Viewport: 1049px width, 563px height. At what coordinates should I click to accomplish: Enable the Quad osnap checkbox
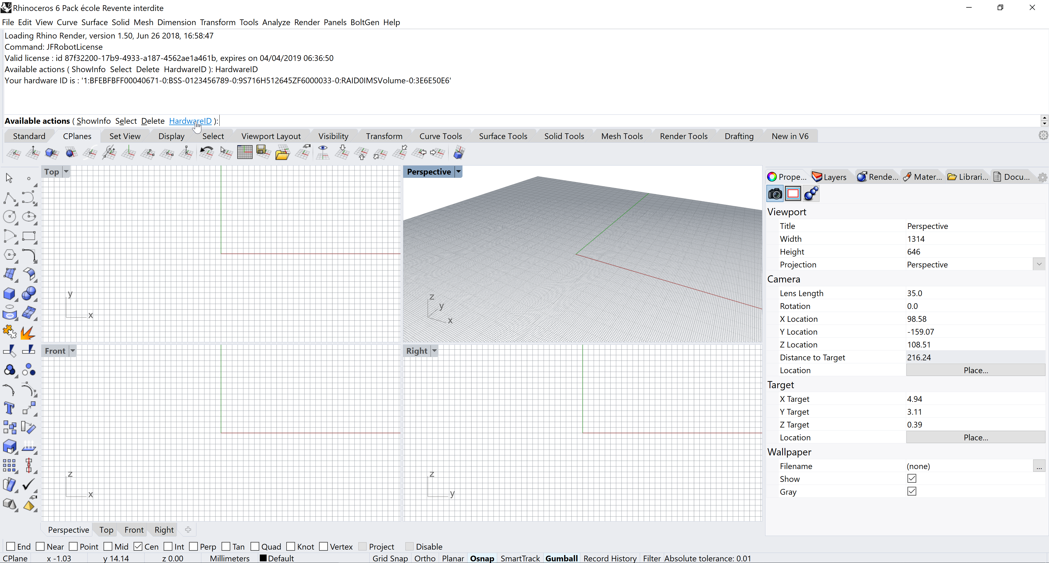(x=255, y=546)
